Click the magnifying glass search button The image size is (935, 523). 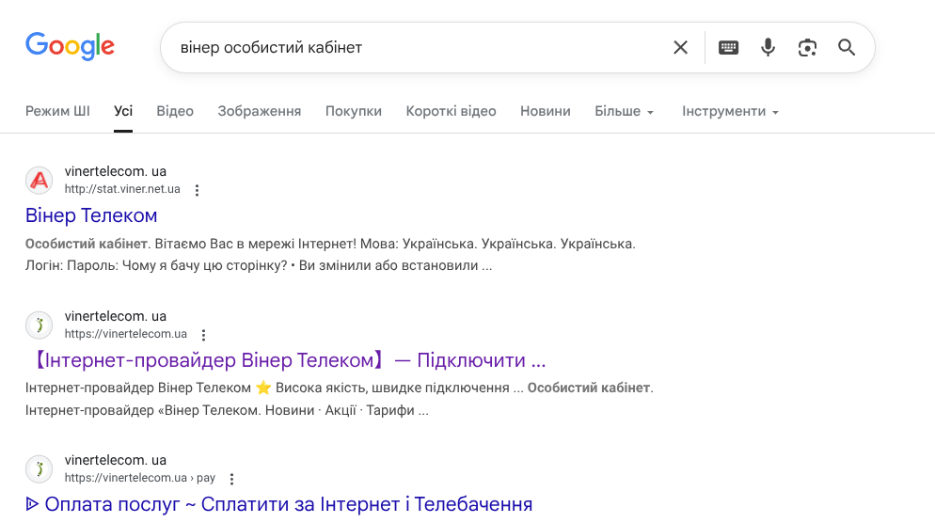(847, 48)
